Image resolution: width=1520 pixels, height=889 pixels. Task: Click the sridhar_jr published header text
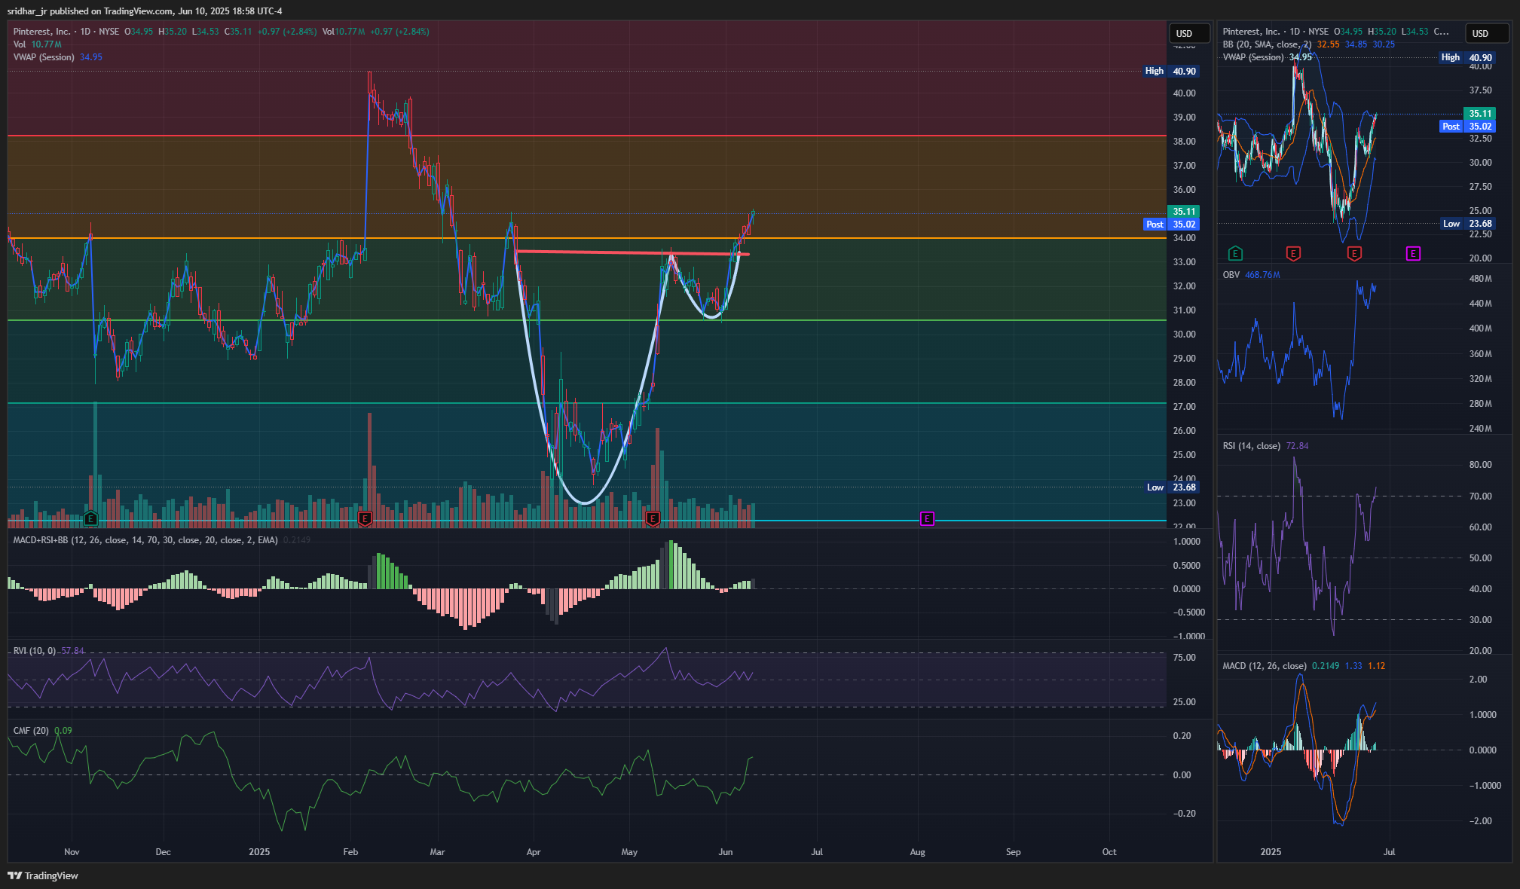(x=145, y=11)
